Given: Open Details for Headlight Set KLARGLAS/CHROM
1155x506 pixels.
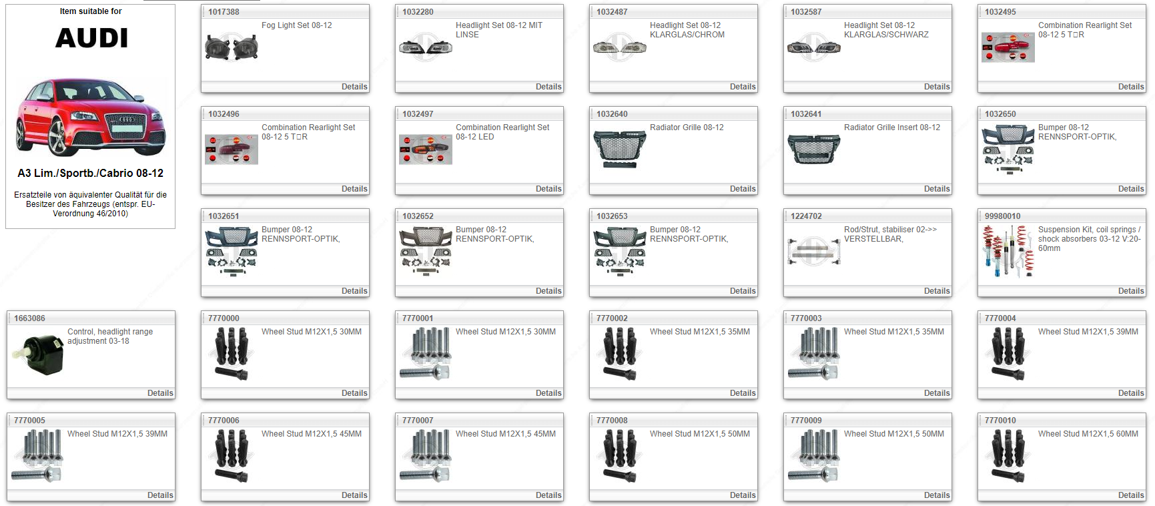Looking at the screenshot, I should click(x=742, y=87).
